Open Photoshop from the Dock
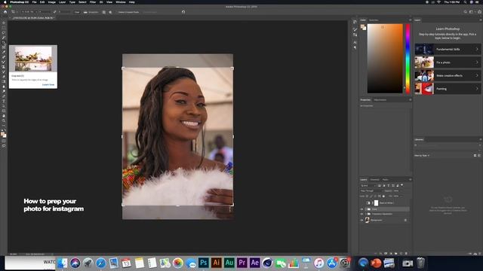Image resolution: width=483 pixels, height=271 pixels. (203, 263)
